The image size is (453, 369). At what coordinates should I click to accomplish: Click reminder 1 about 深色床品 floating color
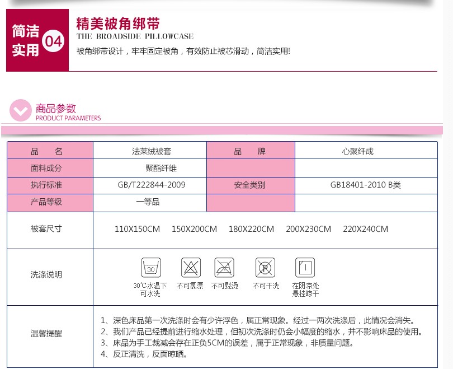tap(258, 320)
